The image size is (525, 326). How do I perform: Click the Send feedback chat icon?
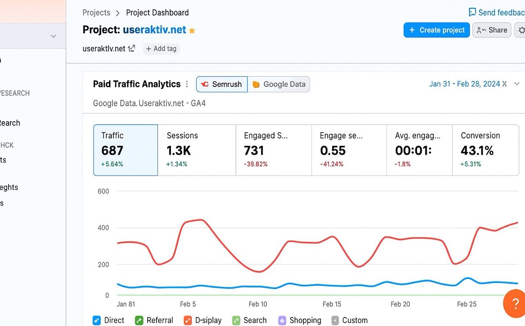point(472,12)
